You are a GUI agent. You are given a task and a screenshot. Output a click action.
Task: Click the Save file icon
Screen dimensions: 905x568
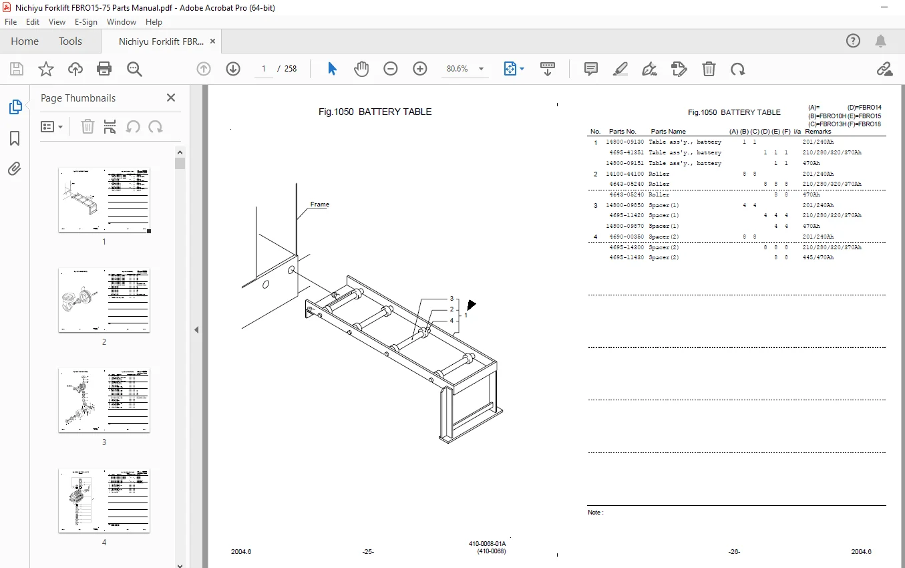click(17, 69)
